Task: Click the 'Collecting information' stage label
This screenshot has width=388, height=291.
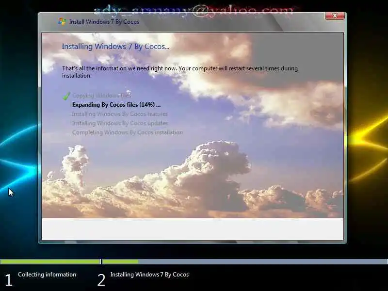Action: [47, 275]
